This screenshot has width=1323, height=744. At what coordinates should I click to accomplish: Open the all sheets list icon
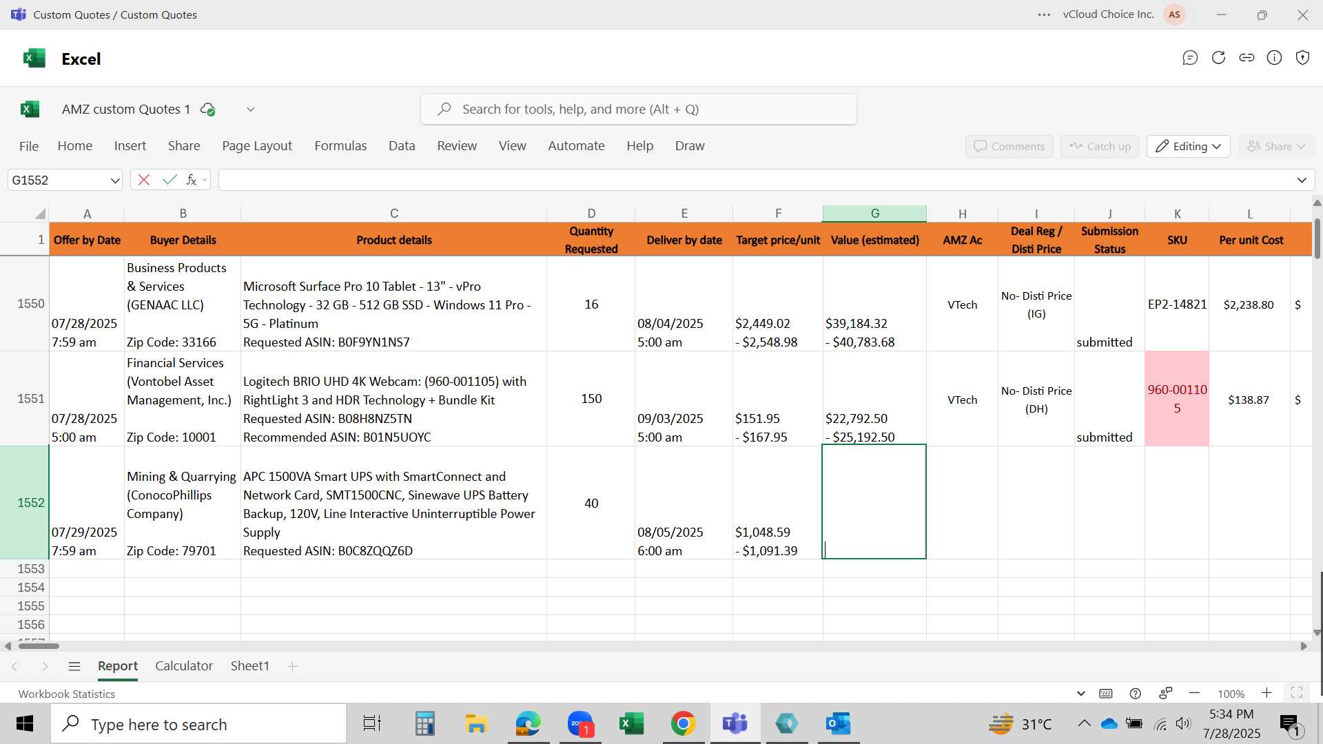pos(74,666)
